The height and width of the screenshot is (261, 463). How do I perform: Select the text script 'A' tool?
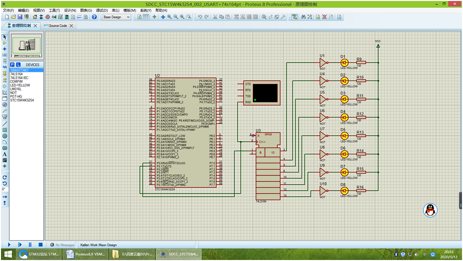pyautogui.click(x=4, y=154)
